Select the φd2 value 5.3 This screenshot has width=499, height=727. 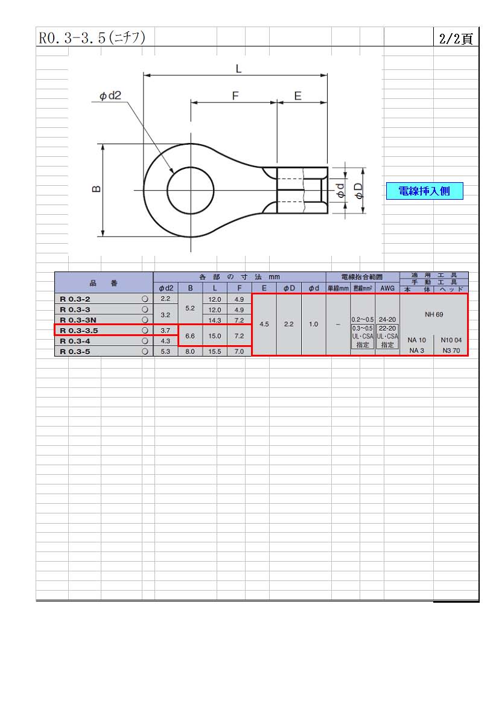click(x=165, y=351)
